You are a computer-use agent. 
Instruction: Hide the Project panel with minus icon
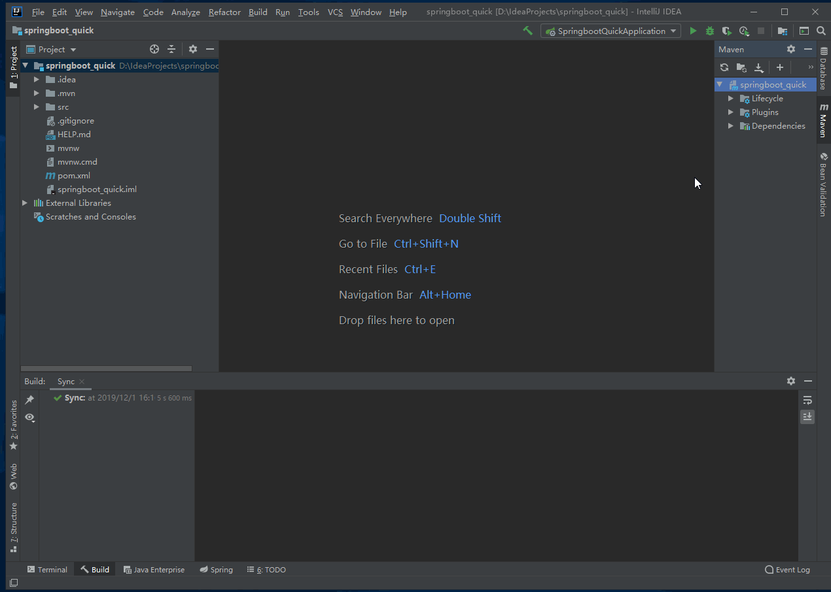coord(210,49)
